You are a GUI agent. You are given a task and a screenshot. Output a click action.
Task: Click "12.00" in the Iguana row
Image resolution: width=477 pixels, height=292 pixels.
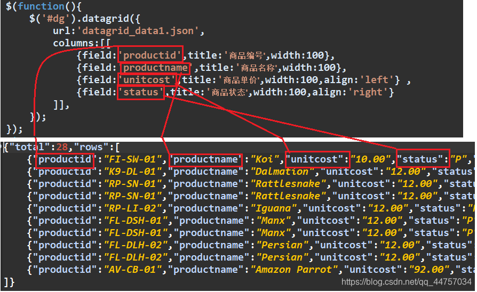(x=388, y=208)
